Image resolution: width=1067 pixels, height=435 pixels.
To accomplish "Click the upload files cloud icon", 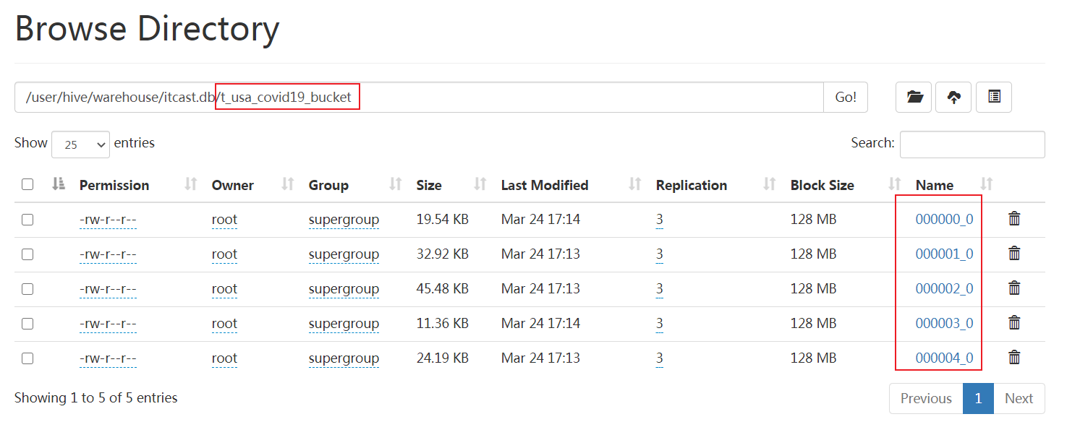I will point(954,97).
